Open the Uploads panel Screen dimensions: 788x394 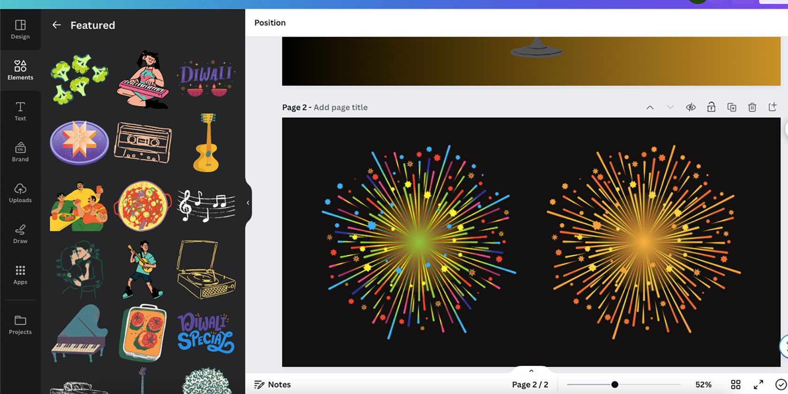coord(20,193)
